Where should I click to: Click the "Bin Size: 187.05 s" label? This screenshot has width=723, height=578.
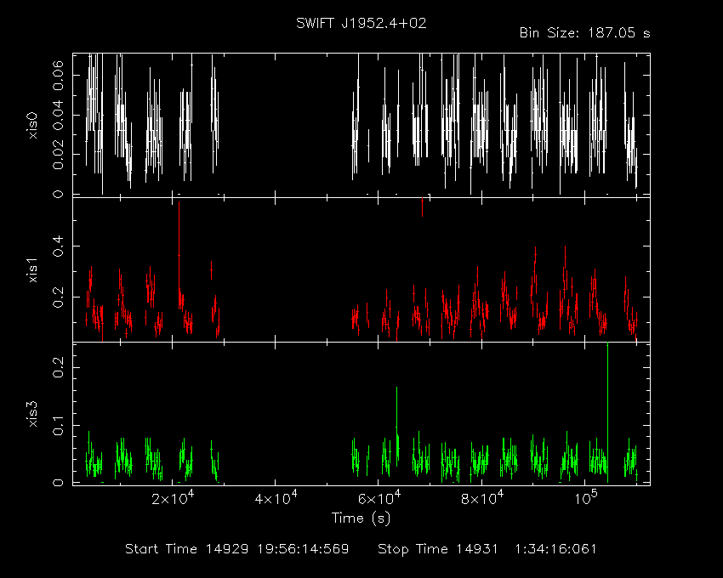click(x=584, y=33)
